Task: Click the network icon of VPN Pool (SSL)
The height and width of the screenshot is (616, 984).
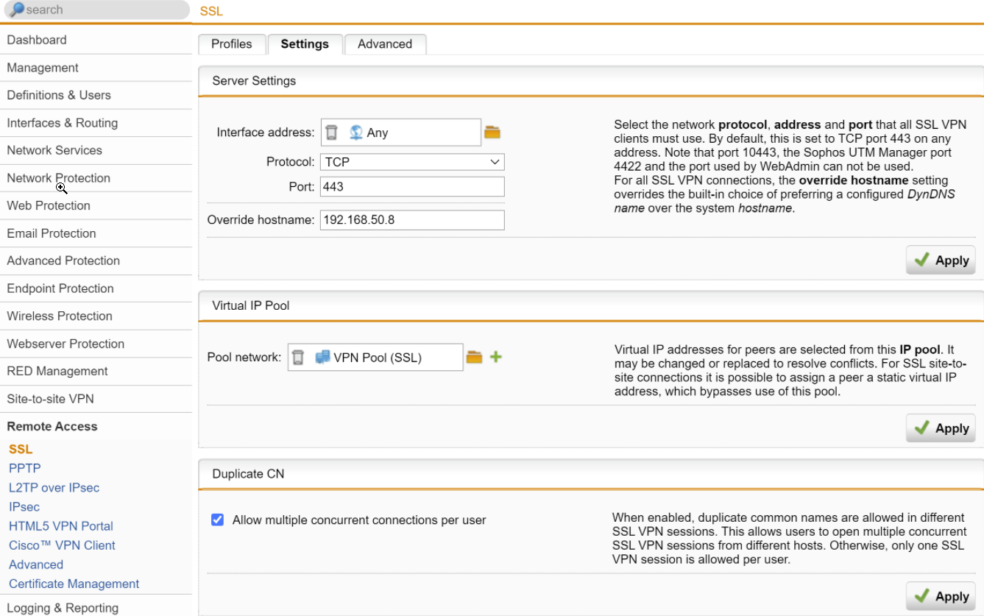Action: click(x=322, y=358)
